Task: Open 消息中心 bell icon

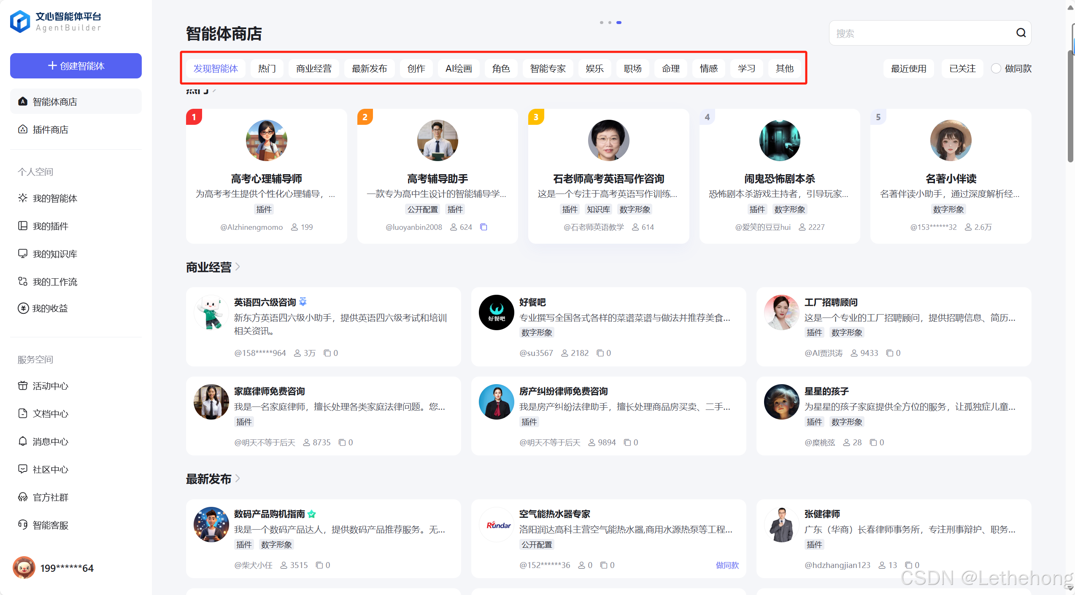Action: (x=23, y=441)
